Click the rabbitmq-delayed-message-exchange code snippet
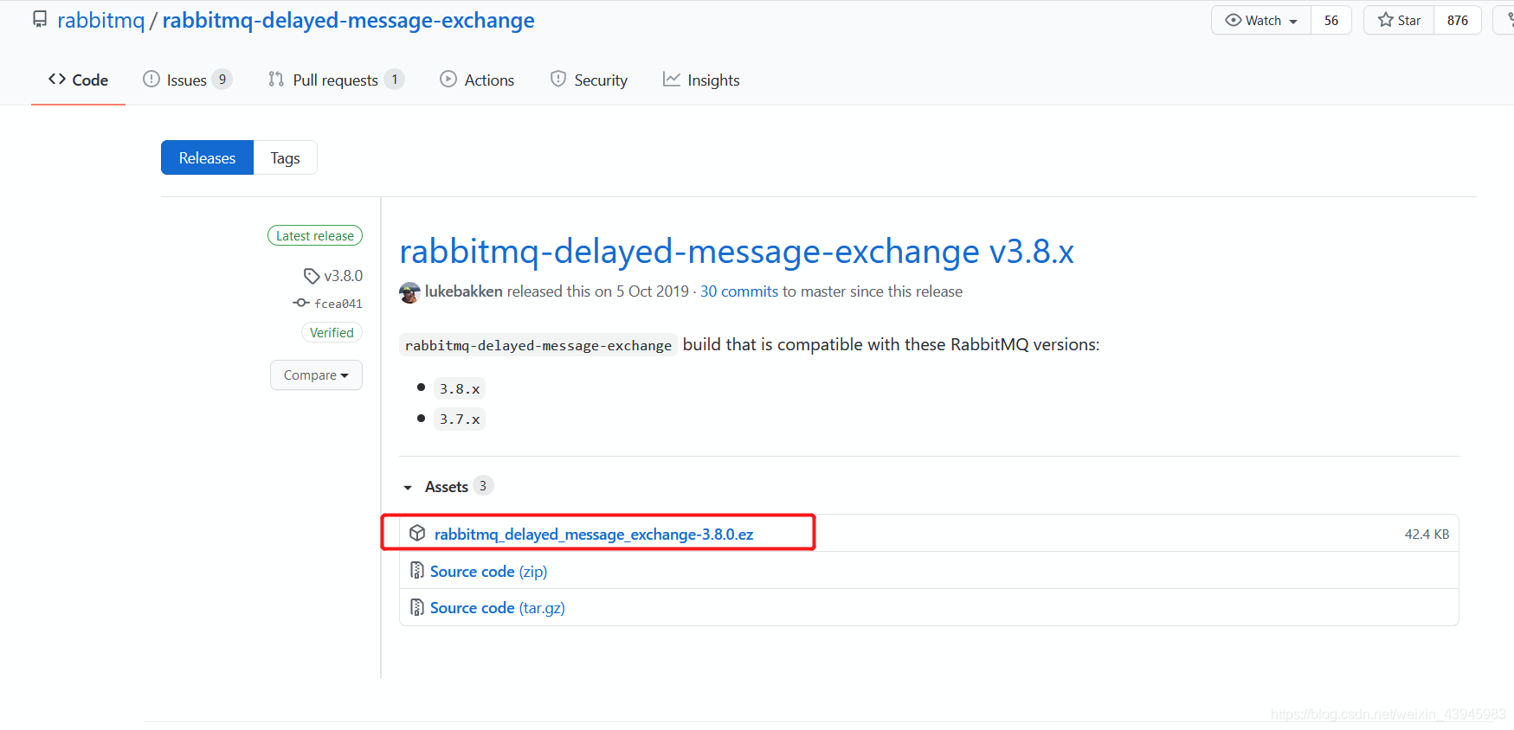Image resolution: width=1514 pixels, height=730 pixels. point(538,345)
